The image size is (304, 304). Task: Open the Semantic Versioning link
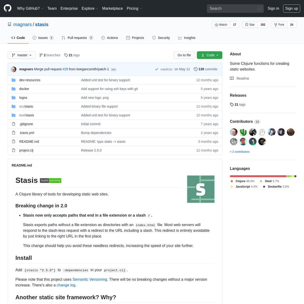pyautogui.click(x=90, y=279)
